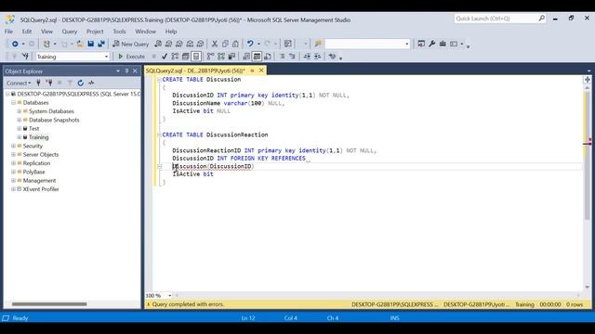Click the New Query button
The height and width of the screenshot is (334, 595).
click(130, 44)
